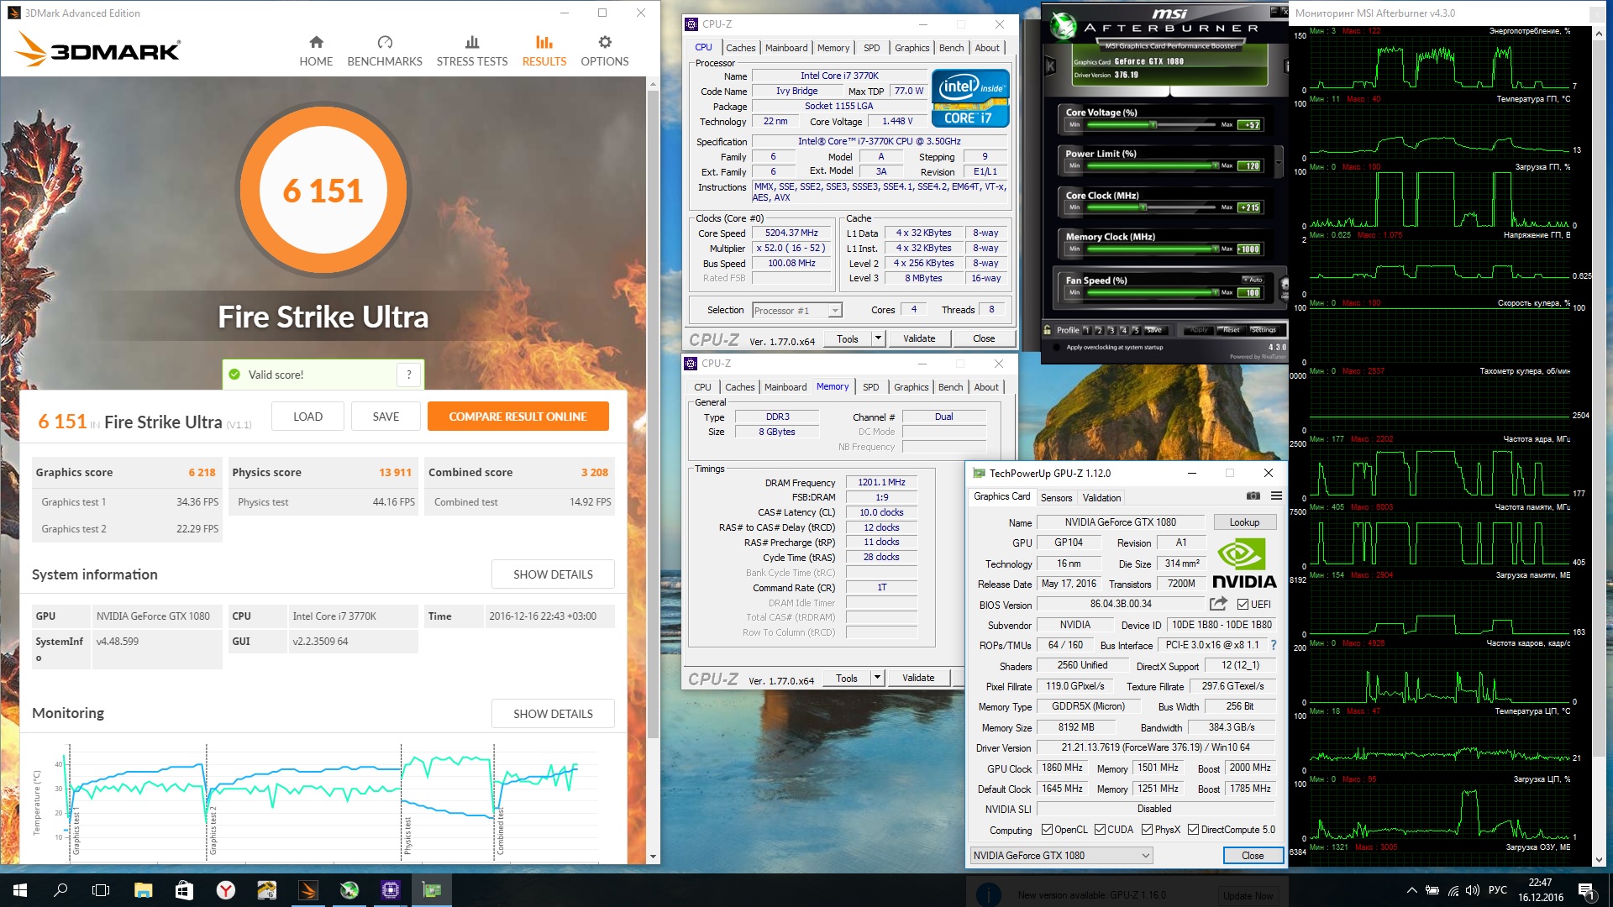Open Mainboard tab in CPU-Z CPU window
The width and height of the screenshot is (1613, 907).
pyautogui.click(x=786, y=48)
